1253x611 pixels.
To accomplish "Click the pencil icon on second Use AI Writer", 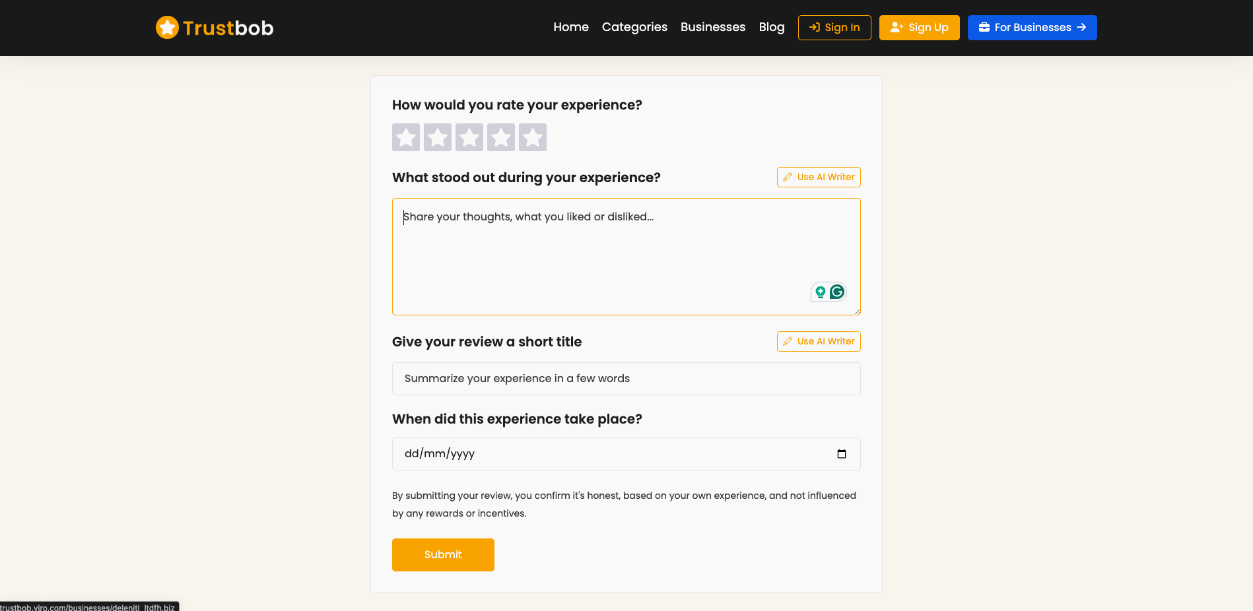I will 787,342.
